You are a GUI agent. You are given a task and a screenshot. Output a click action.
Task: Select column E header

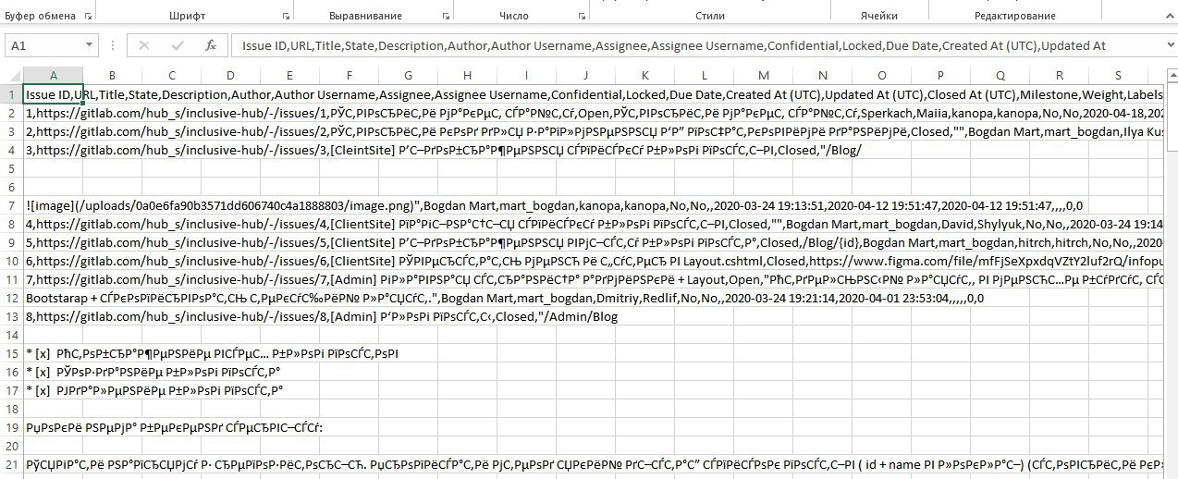(289, 76)
